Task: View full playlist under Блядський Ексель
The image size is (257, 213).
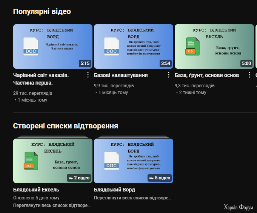Action: tap(52, 205)
